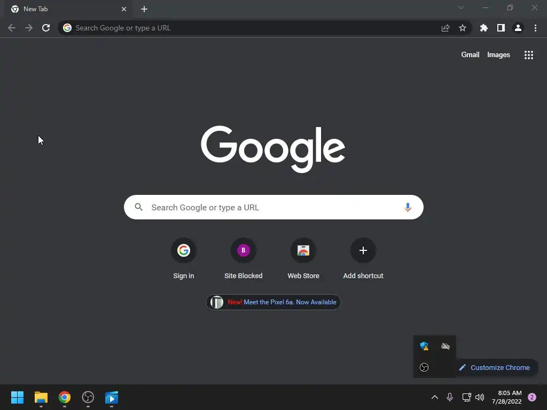
Task: Click the Google icon in address bar
Action: tap(67, 28)
